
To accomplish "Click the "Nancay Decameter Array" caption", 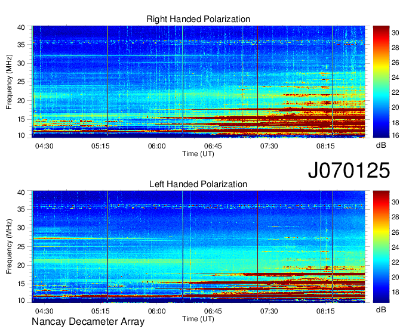I will point(88,322).
